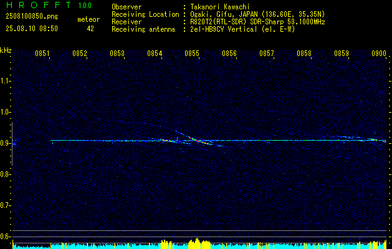Image resolution: width=392 pixels, height=249 pixels.
Task: Click the bright red meteor echo near 0855
Action: [x=200, y=141]
